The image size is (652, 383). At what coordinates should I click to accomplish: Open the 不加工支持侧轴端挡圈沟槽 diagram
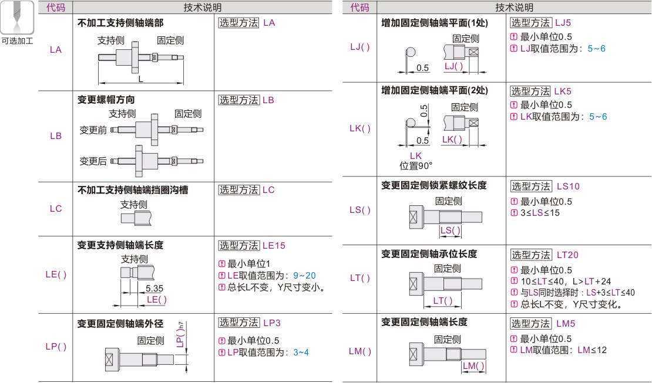click(x=136, y=218)
